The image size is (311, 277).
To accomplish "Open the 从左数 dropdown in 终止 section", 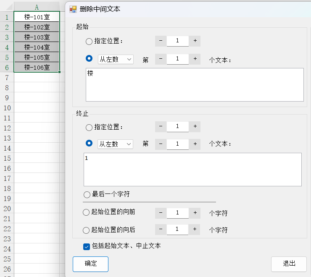I will [x=115, y=144].
